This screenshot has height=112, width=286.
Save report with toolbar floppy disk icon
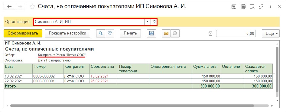coord(151,33)
